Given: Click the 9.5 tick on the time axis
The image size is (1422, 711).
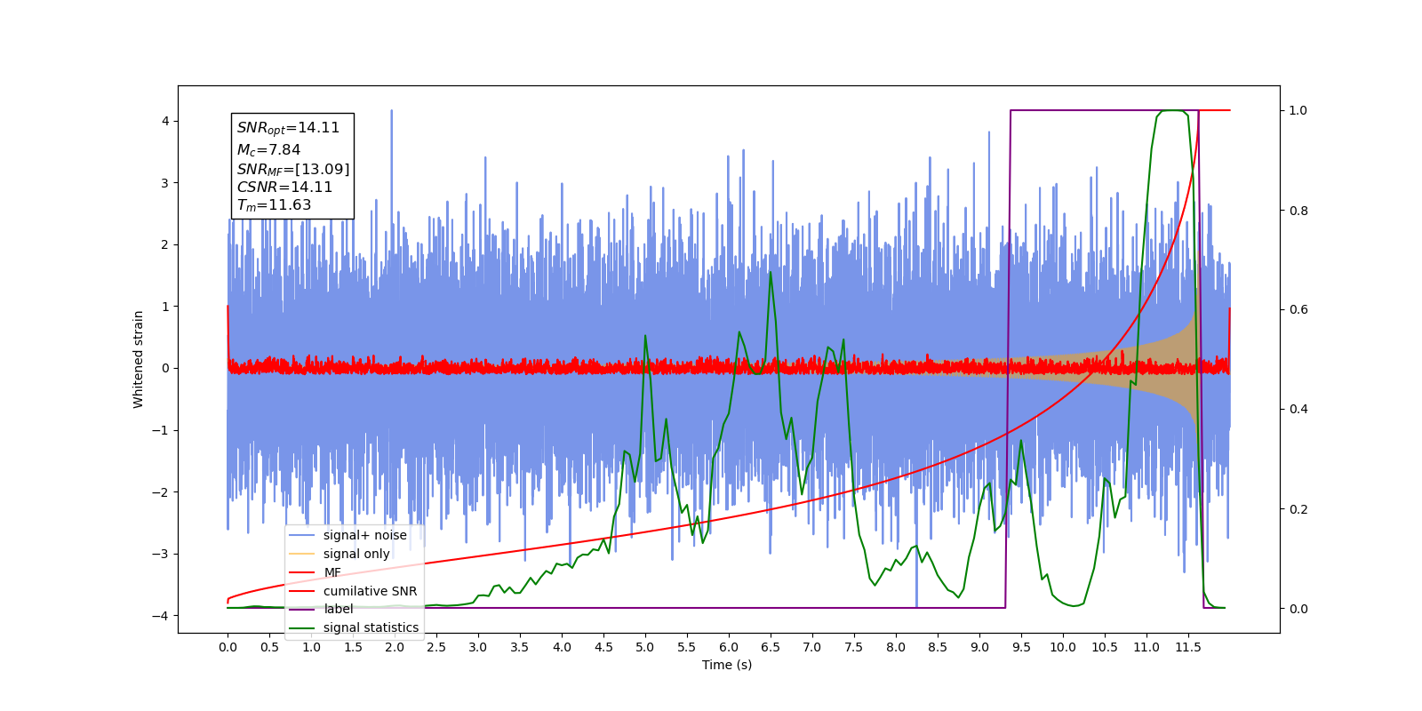Looking at the screenshot, I should pos(1021,647).
